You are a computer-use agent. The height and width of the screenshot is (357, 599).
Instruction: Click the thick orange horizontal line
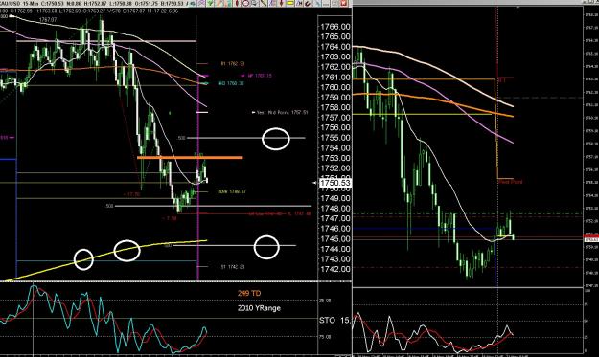click(190, 157)
